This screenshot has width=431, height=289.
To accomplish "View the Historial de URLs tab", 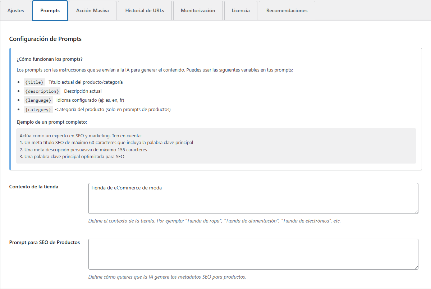I will (x=145, y=10).
